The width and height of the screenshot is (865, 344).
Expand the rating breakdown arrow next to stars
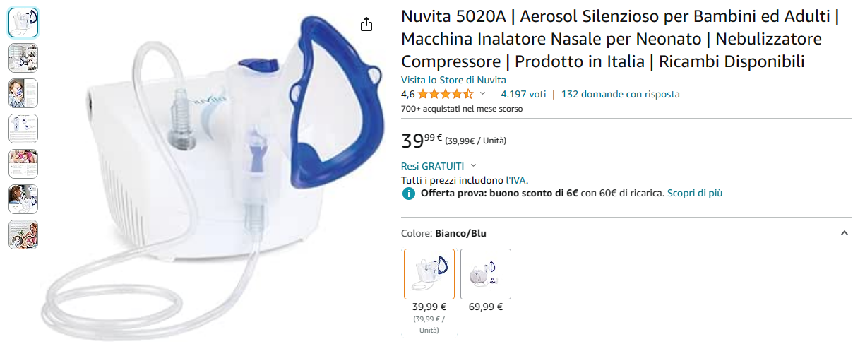[483, 94]
